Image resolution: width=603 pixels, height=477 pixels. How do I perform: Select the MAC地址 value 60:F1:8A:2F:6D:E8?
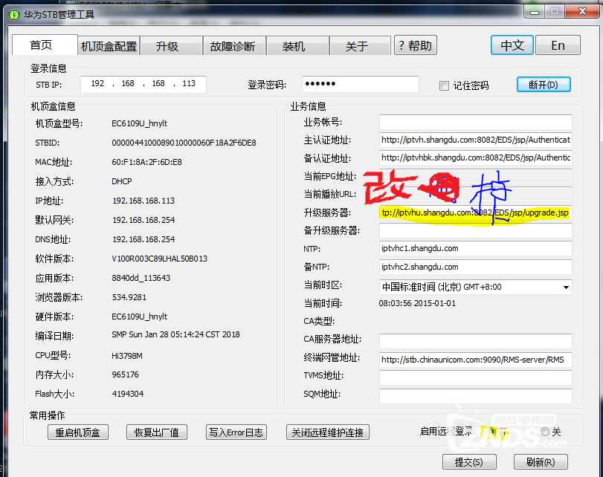(x=146, y=162)
